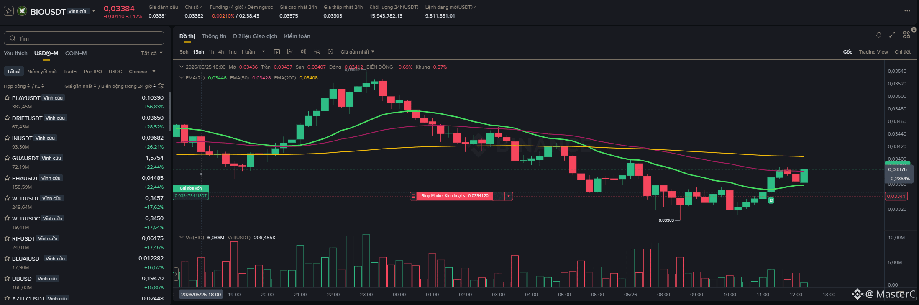Screen dimensions: 919x305
Task: Sort list by KL volume
Action: (39, 86)
